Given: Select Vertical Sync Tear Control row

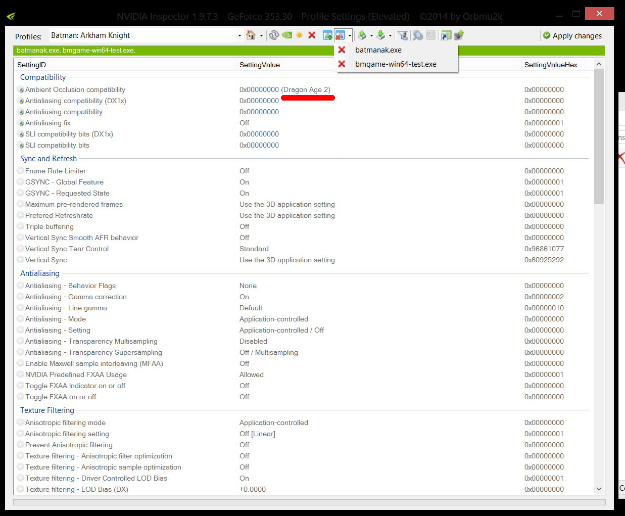Looking at the screenshot, I should coord(303,249).
